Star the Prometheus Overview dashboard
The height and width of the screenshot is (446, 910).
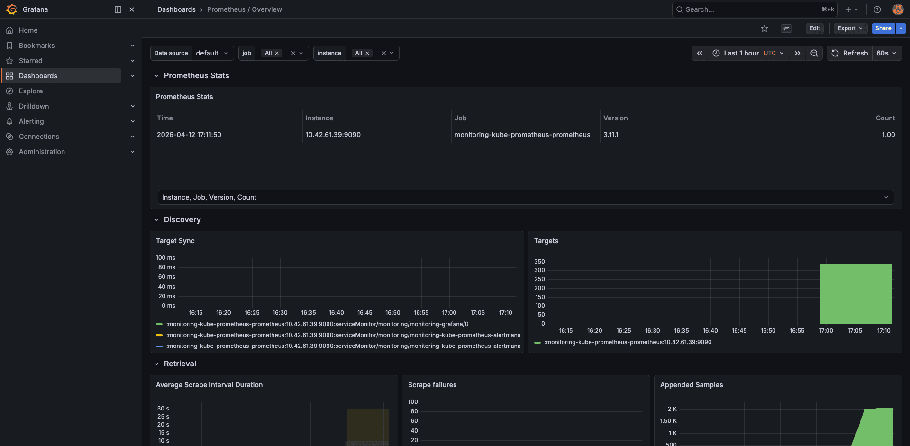[764, 28]
